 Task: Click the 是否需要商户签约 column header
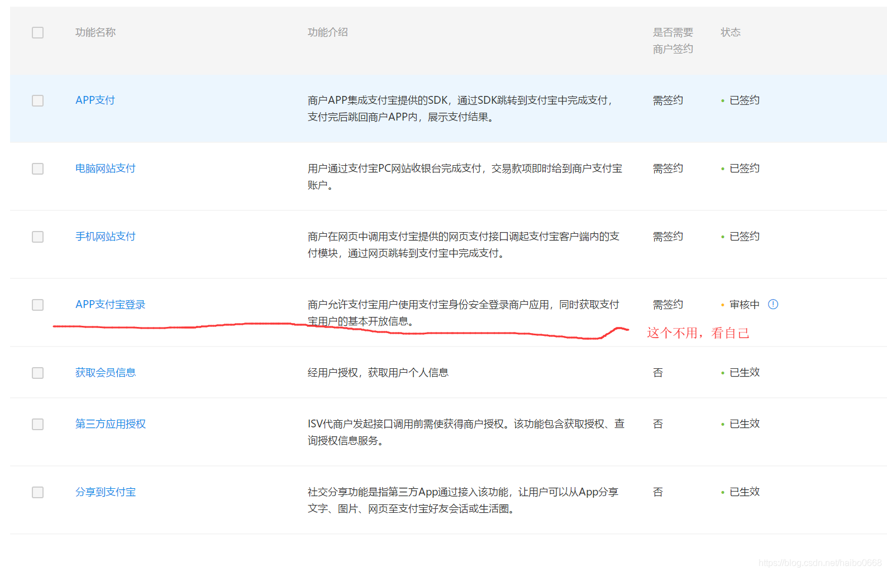(x=673, y=40)
